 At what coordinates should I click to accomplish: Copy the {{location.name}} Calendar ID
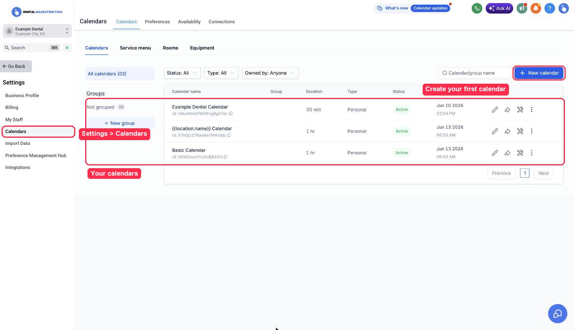point(229,135)
